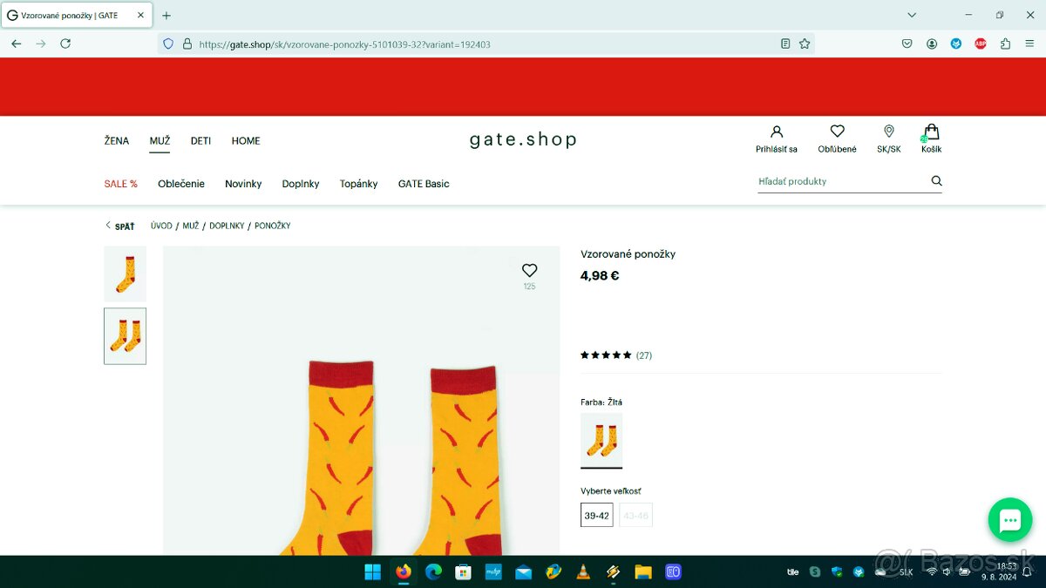The width and height of the screenshot is (1046, 588).
Task: Select size 39-42
Action: click(x=596, y=516)
